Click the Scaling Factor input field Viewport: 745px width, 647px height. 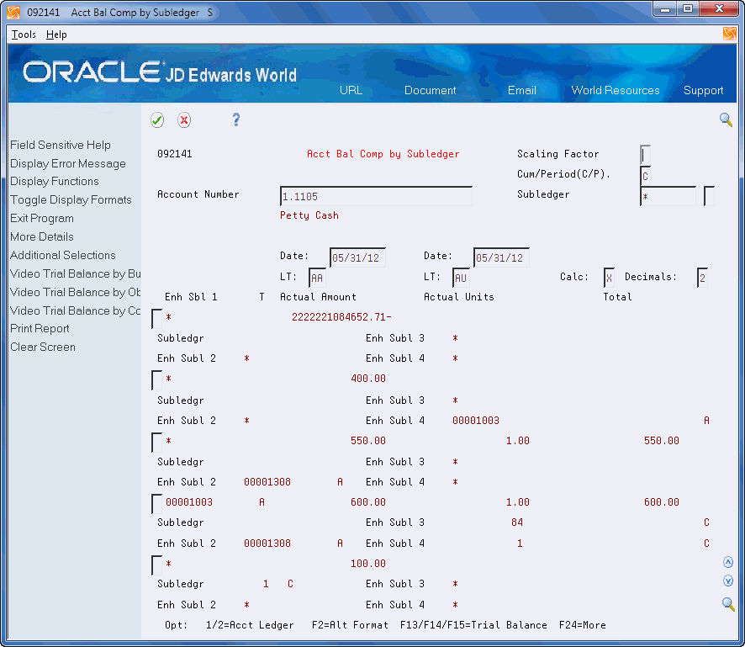click(645, 155)
